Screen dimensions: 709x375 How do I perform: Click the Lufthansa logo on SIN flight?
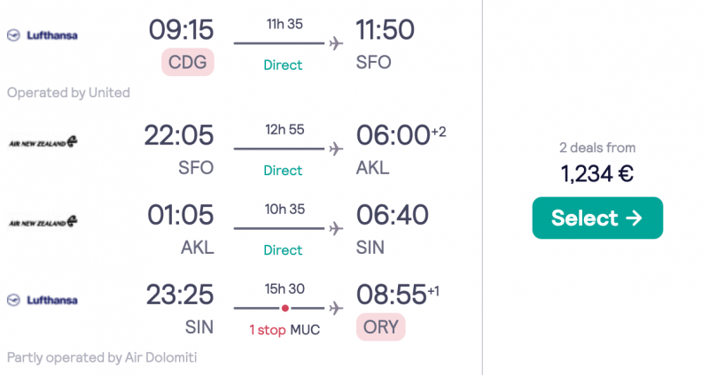(x=43, y=300)
